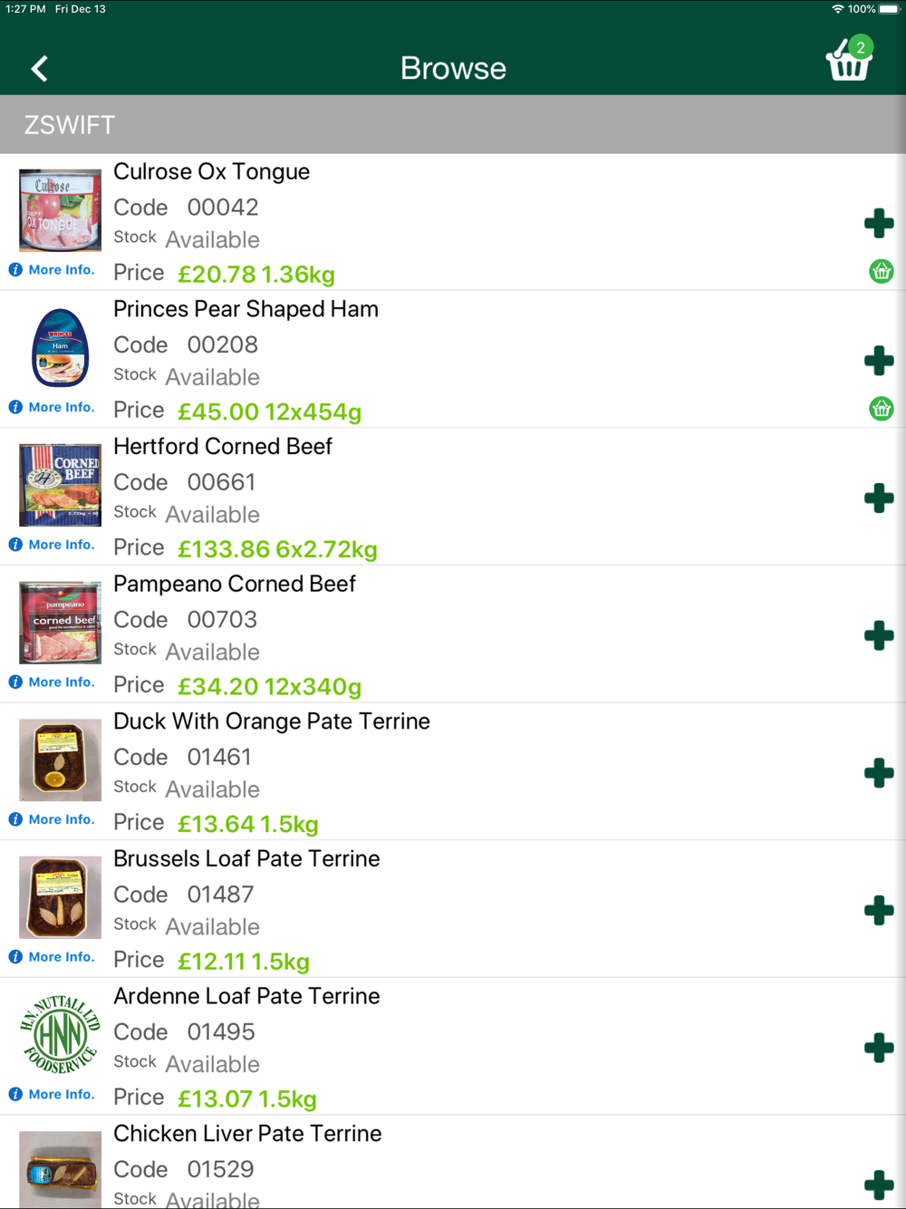906x1209 pixels.
Task: Tap the Pampeano Corned Beef product image
Action: click(61, 623)
